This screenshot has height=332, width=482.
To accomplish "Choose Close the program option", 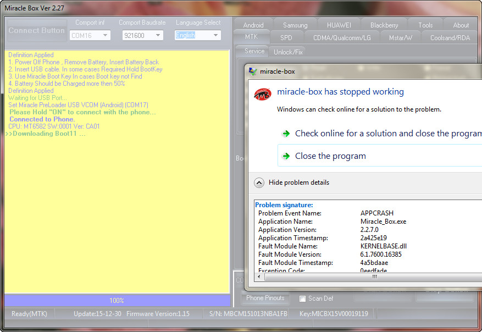I will 330,156.
